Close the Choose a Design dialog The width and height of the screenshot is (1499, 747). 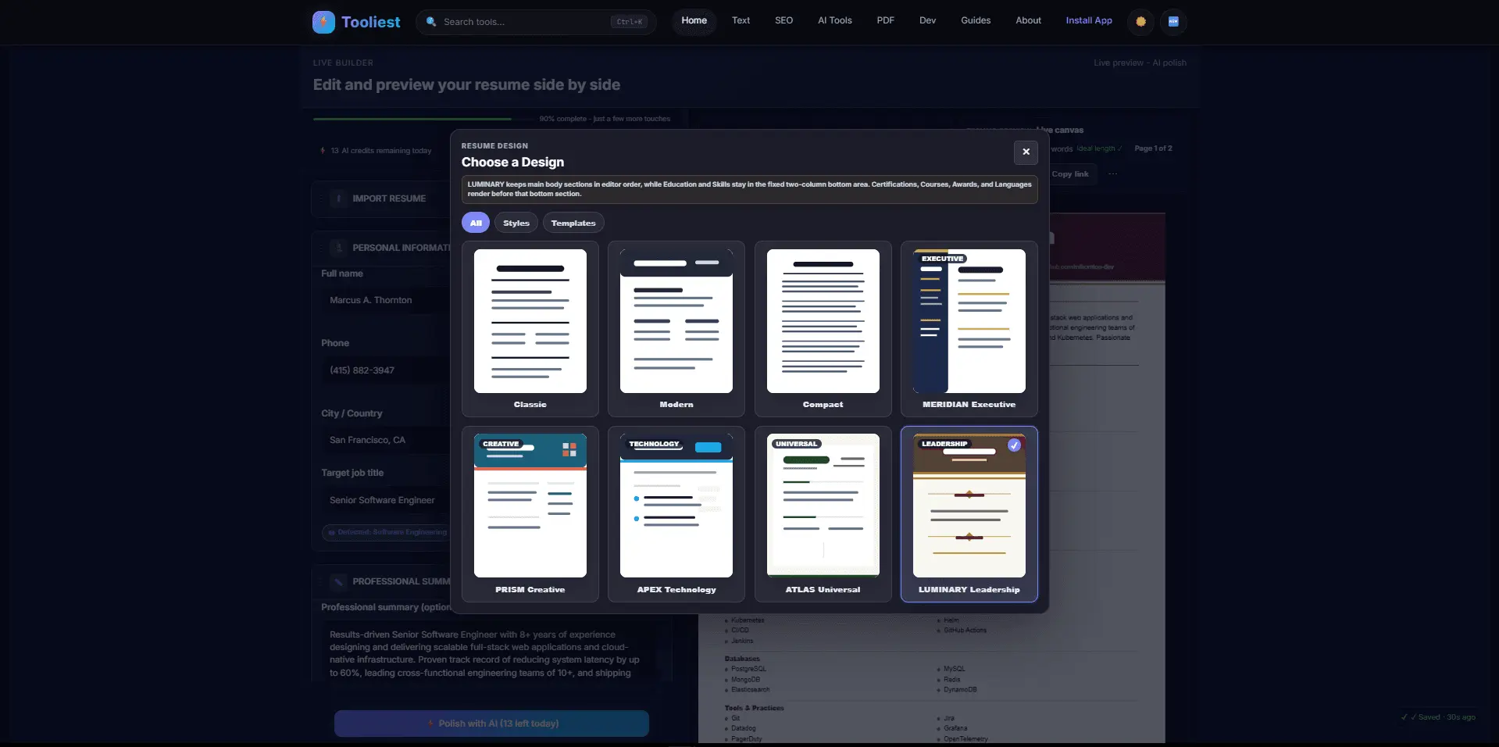tap(1026, 152)
